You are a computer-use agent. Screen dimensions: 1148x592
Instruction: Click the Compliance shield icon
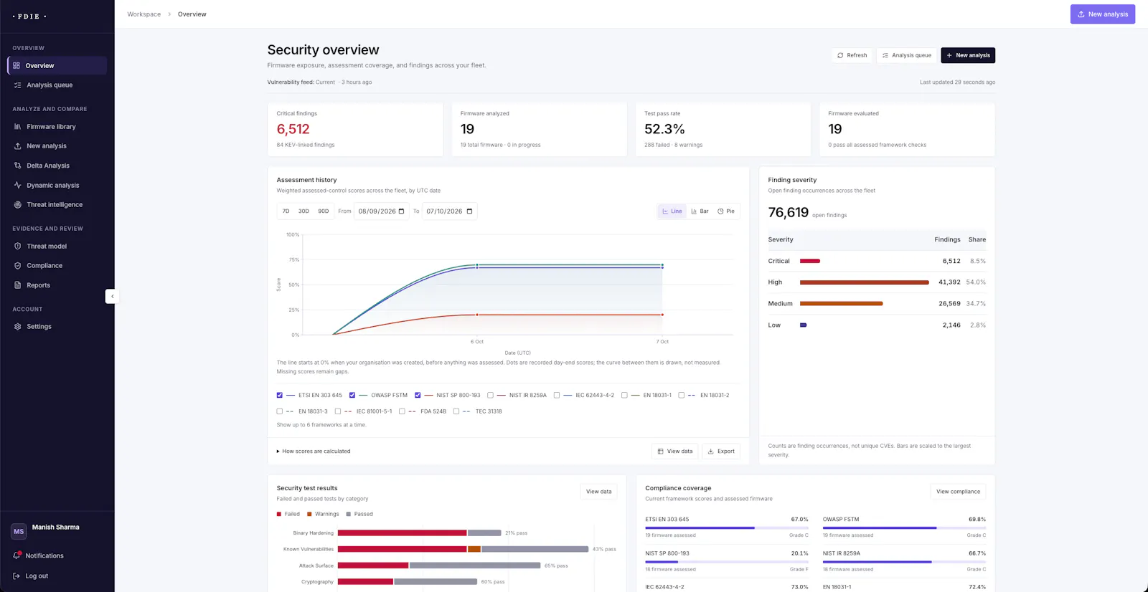(x=17, y=266)
